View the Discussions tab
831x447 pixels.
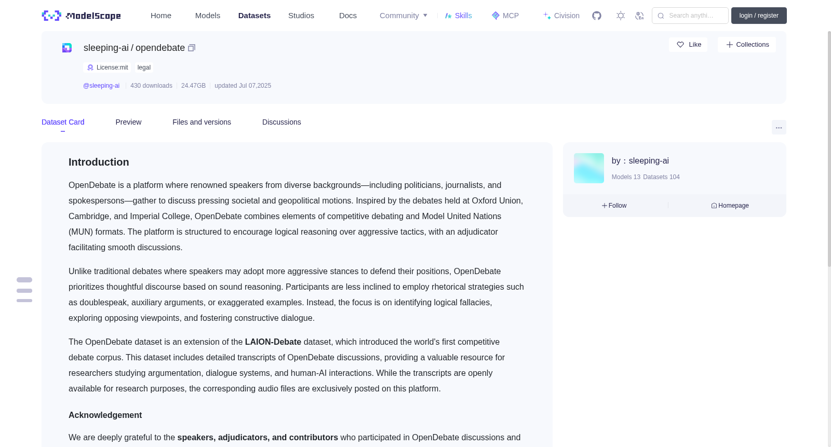coord(282,122)
